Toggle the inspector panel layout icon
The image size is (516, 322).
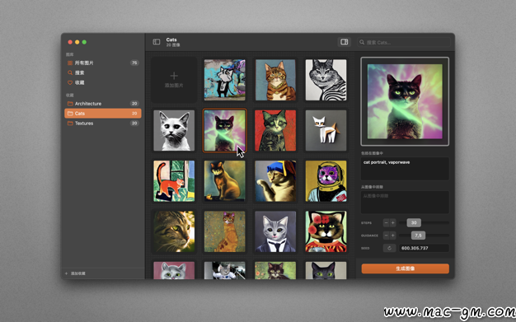point(345,42)
